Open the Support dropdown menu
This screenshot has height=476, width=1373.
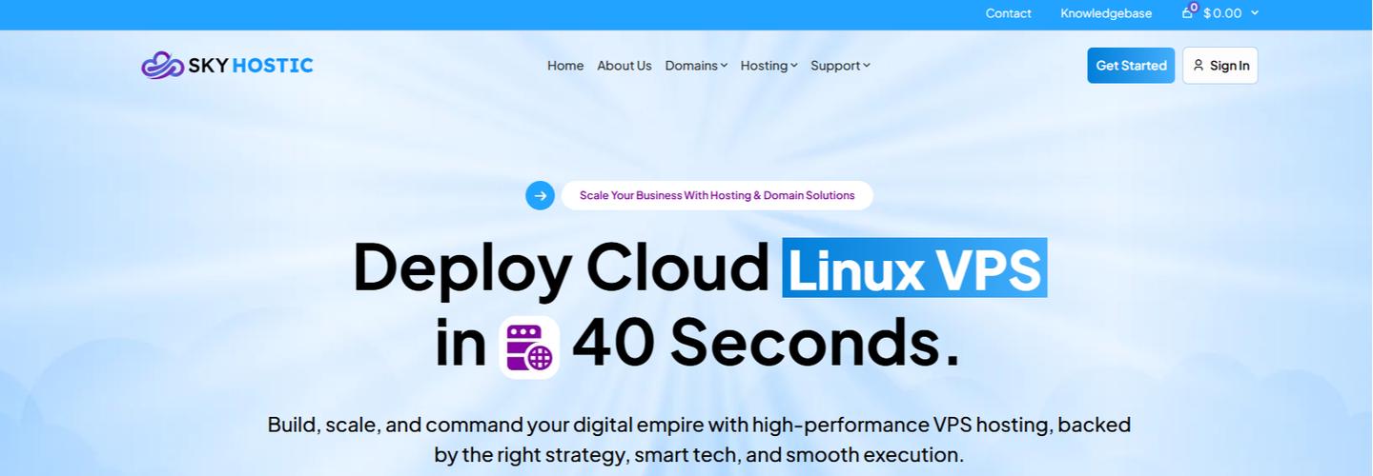click(840, 65)
